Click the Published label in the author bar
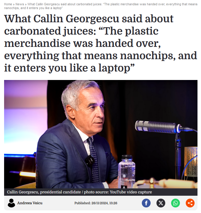The height and width of the screenshot is (213, 201). [82, 203]
